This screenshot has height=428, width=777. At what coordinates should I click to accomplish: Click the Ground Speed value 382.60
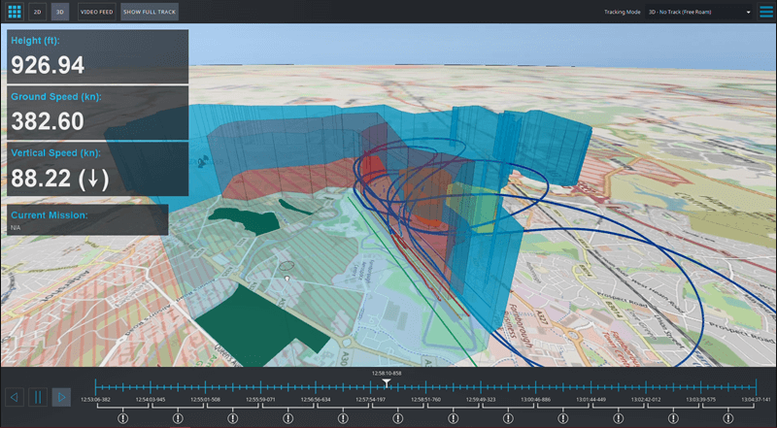coord(48,121)
